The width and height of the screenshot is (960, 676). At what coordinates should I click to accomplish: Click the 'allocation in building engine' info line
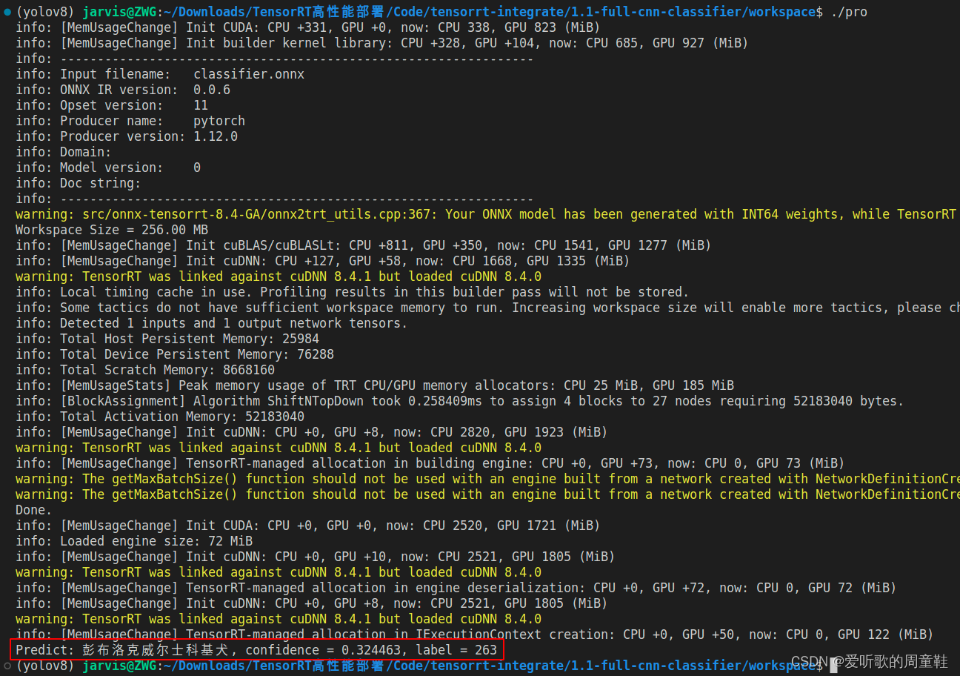pos(430,463)
